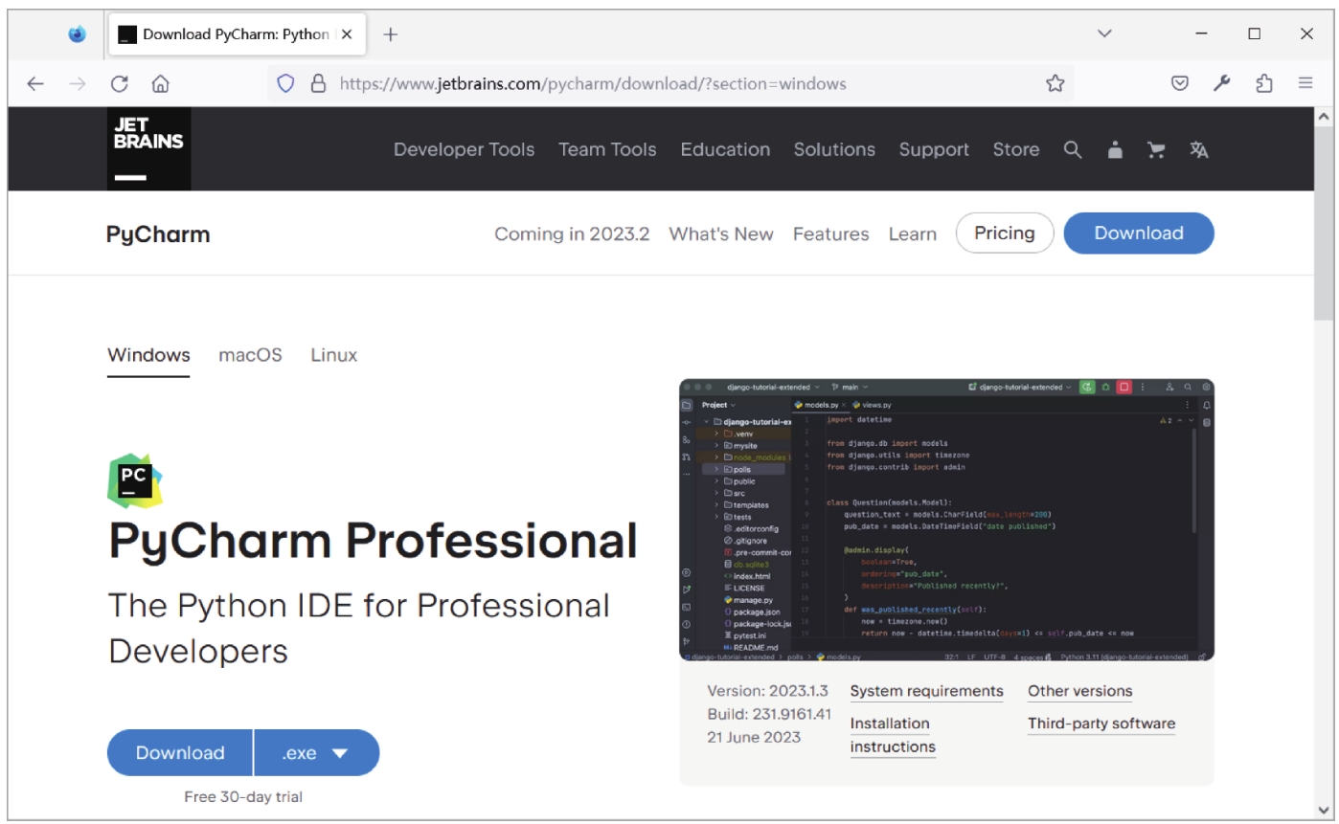
Task: Open the shopping cart icon
Action: (x=1156, y=149)
